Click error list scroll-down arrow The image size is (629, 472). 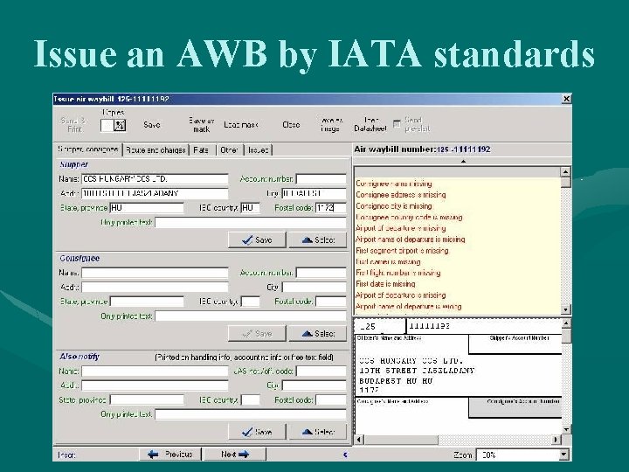565,309
